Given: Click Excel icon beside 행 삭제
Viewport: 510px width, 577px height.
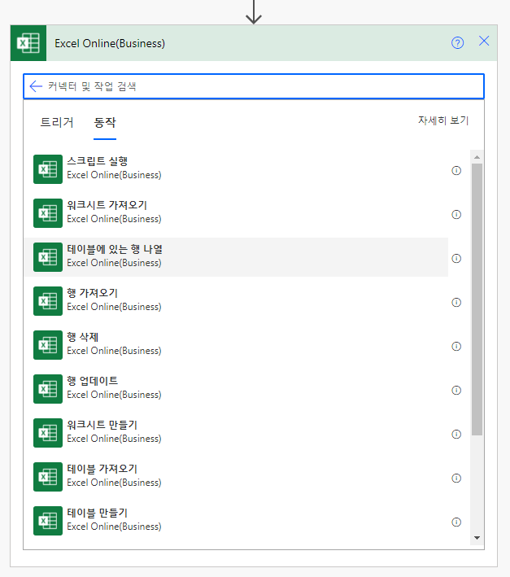Looking at the screenshot, I should tap(48, 345).
